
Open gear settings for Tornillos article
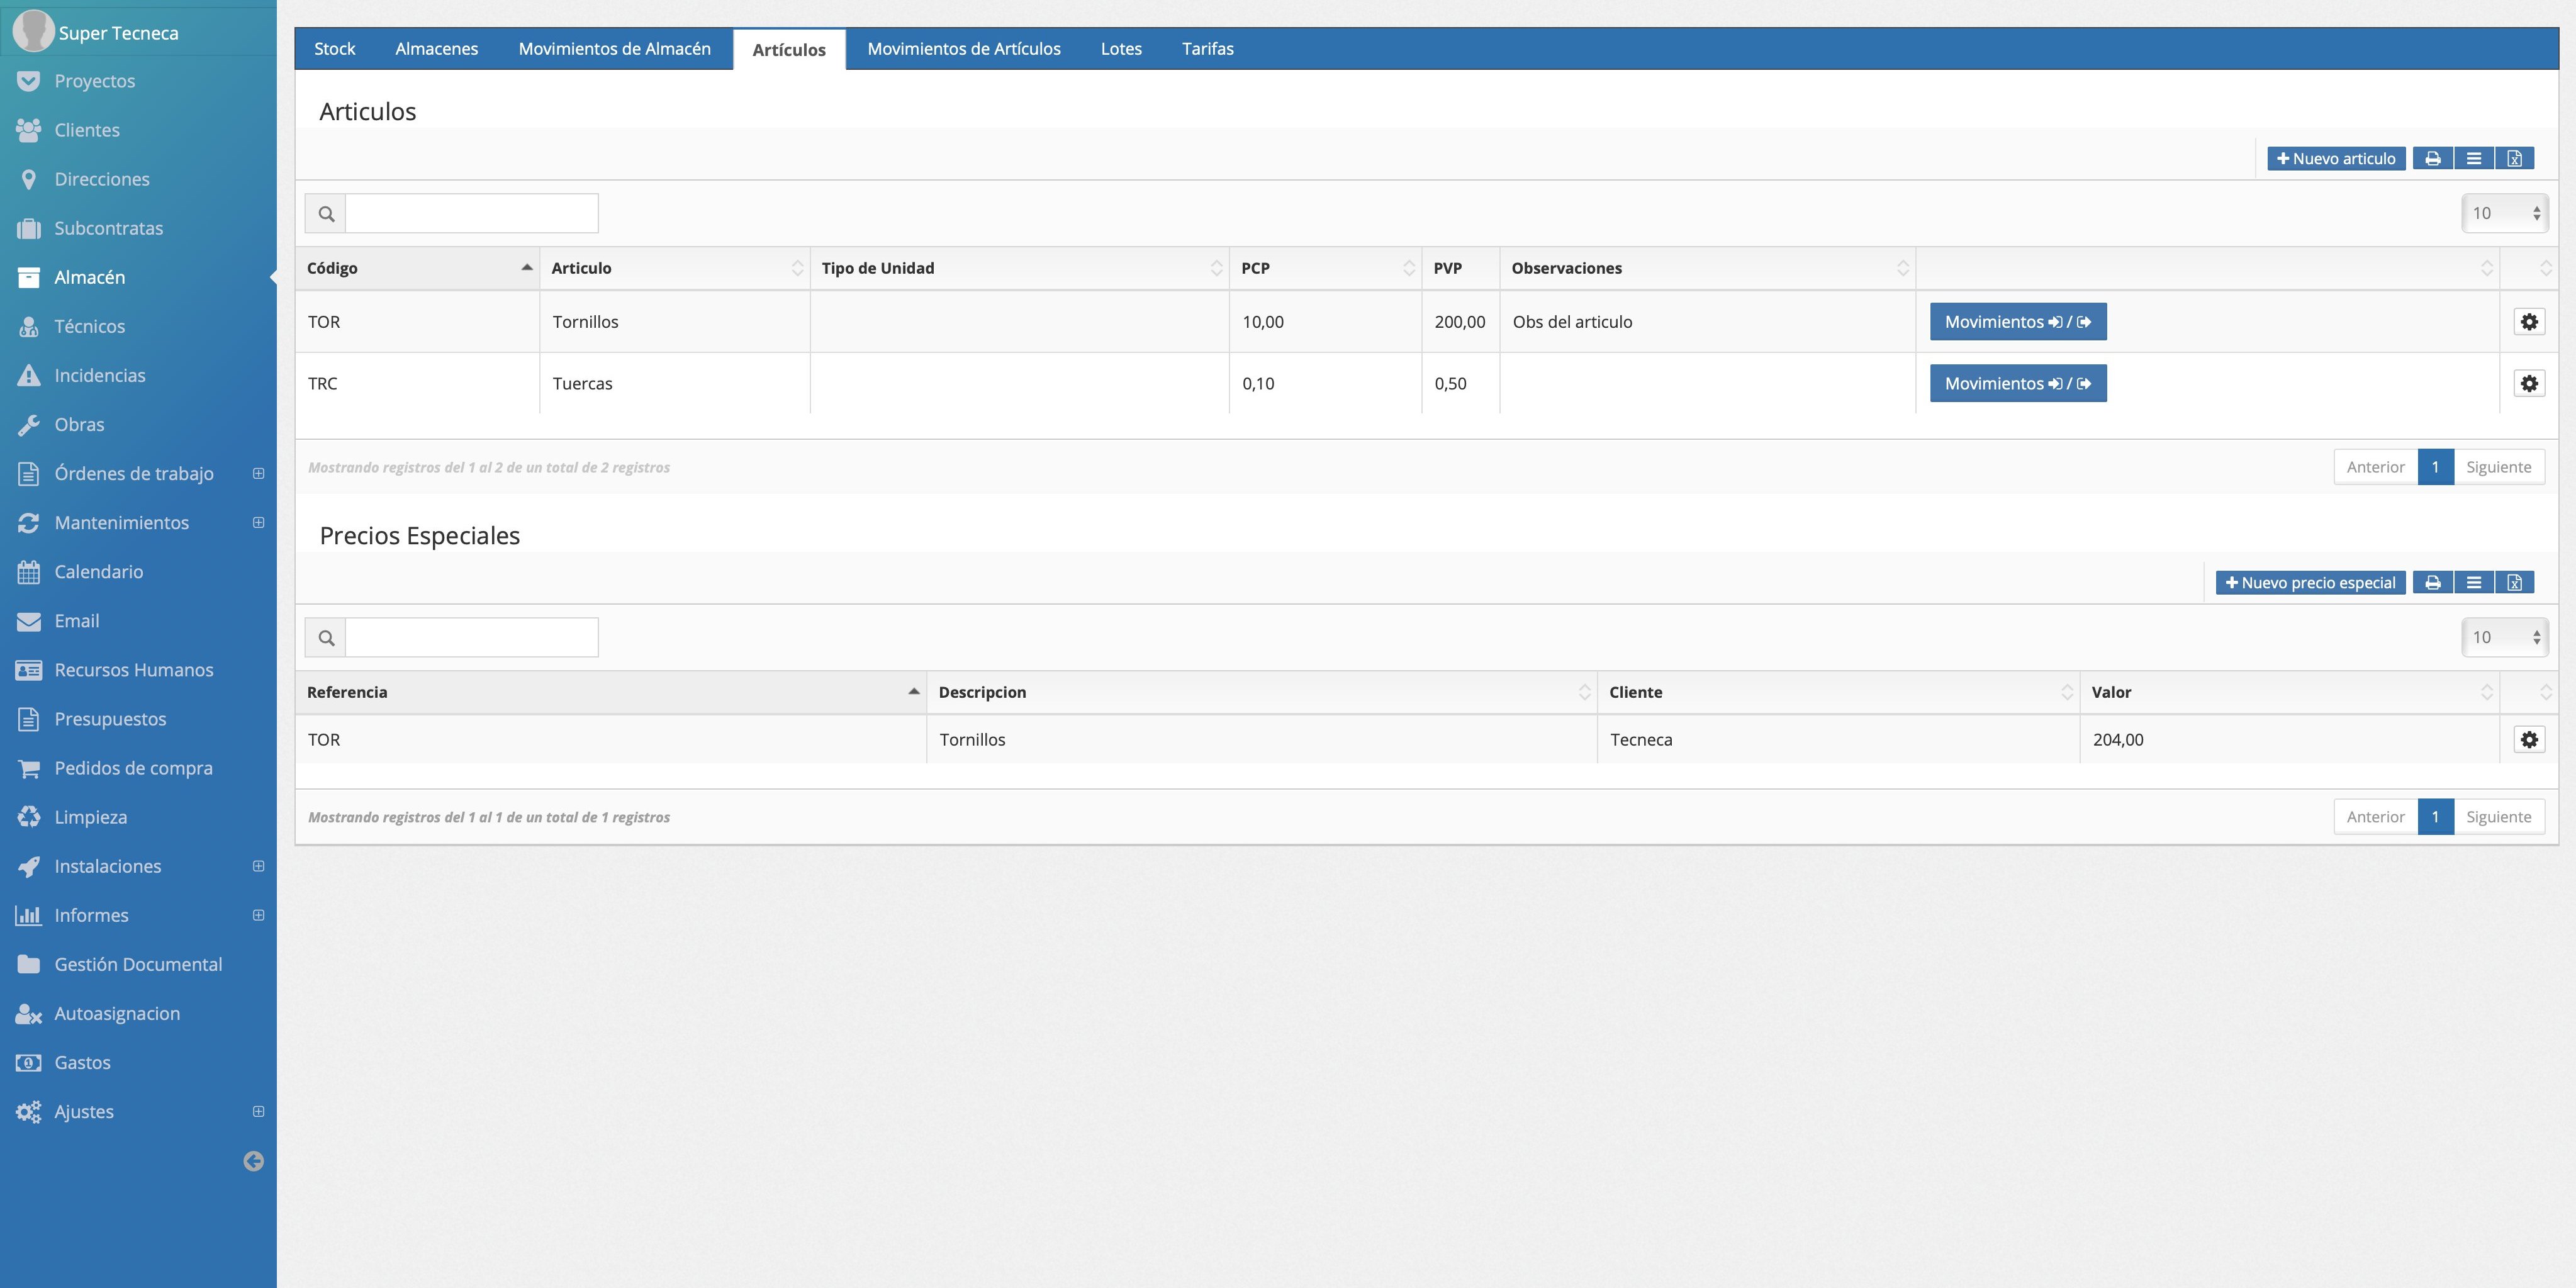point(2528,322)
